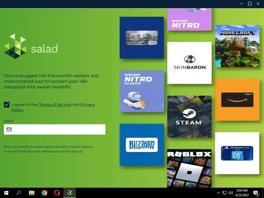
Task: Click the envelope icon in the Email field
Action: click(9, 129)
